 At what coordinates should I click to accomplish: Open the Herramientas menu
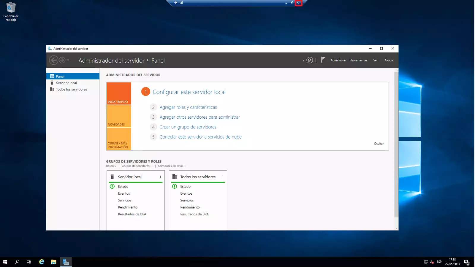click(358, 60)
